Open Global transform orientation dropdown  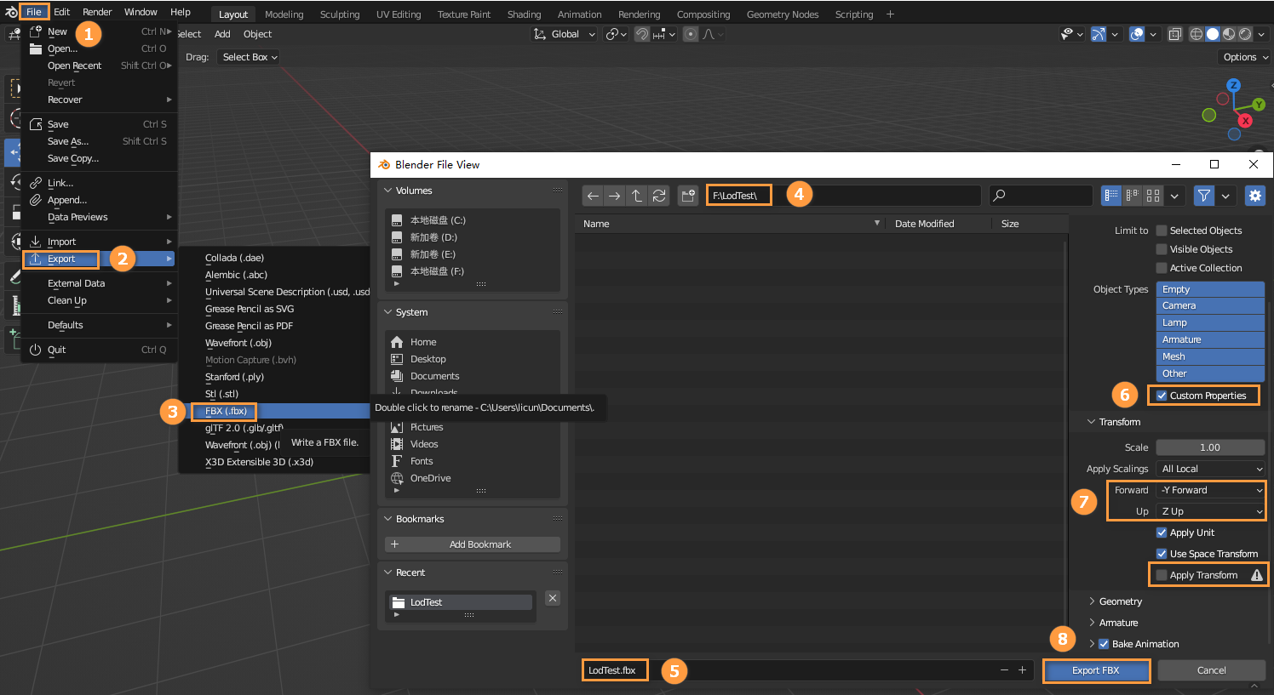pyautogui.click(x=564, y=34)
